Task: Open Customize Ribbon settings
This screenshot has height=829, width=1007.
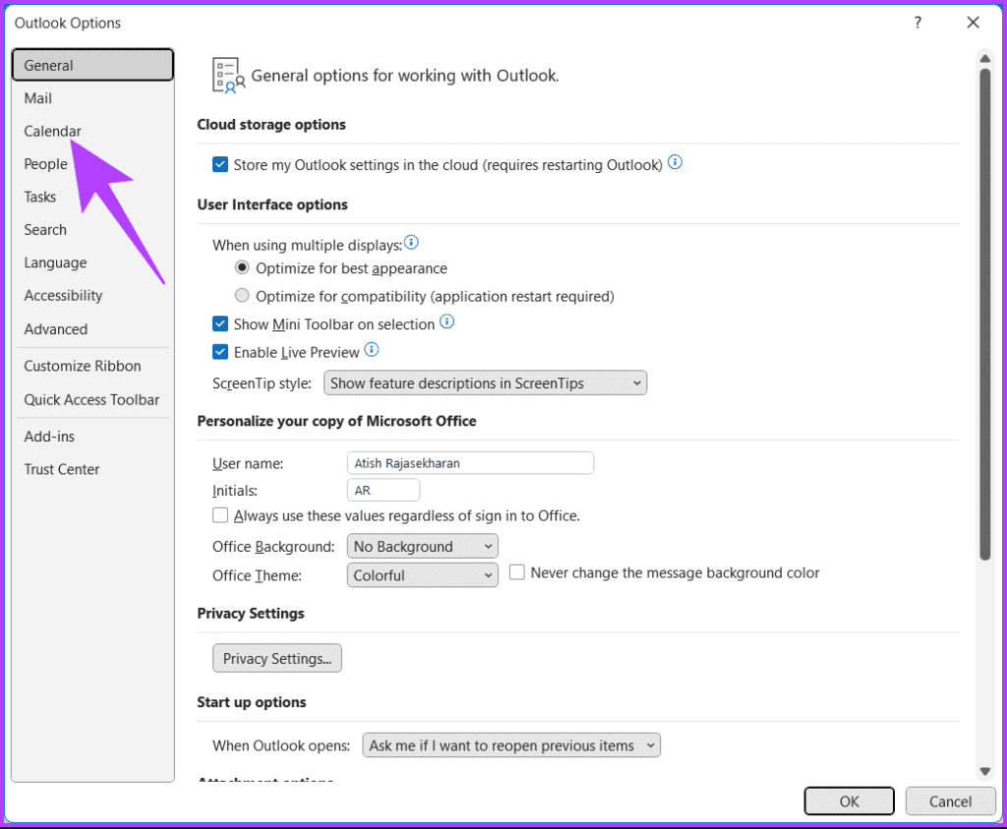Action: (92, 366)
